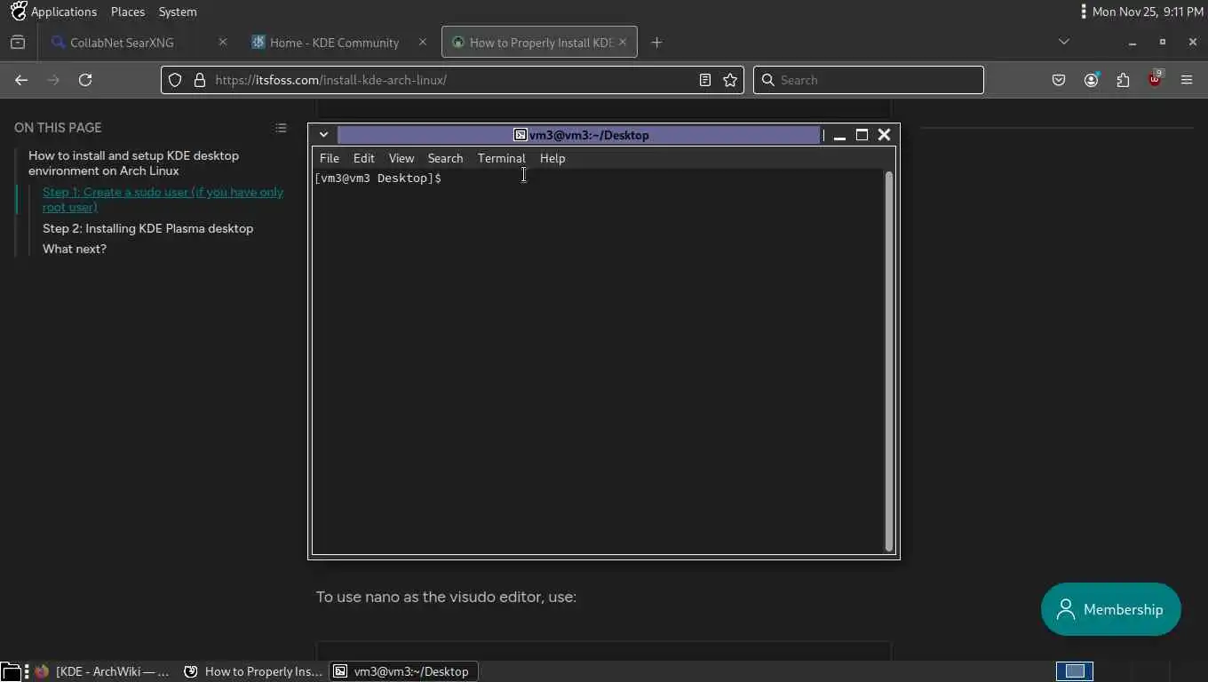Open the terminal Search menu
The image size is (1208, 682).
tap(445, 158)
